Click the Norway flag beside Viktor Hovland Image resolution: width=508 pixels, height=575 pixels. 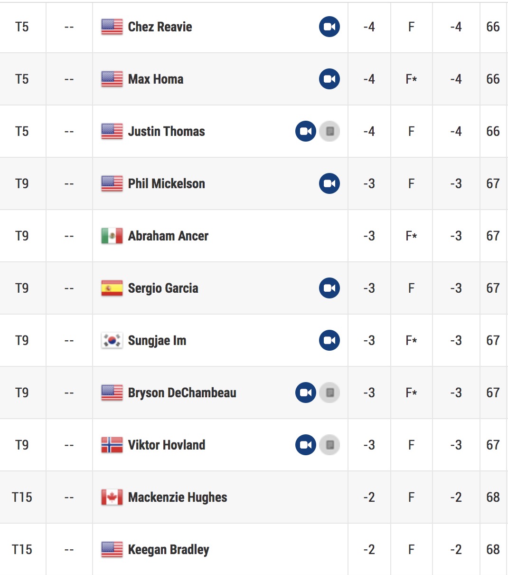click(112, 445)
